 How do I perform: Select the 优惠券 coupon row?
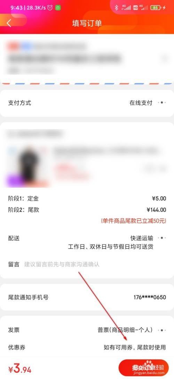click(x=87, y=348)
